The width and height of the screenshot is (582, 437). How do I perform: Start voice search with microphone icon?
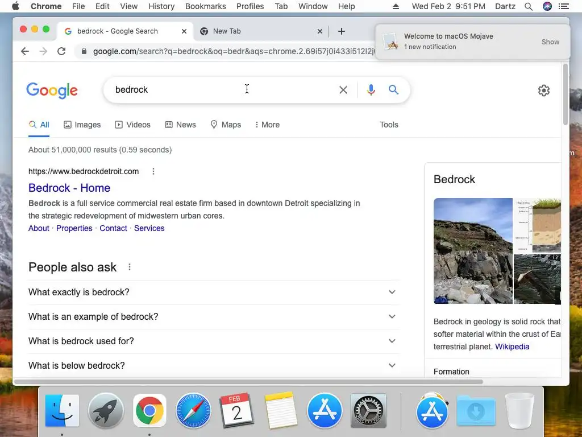[371, 89]
